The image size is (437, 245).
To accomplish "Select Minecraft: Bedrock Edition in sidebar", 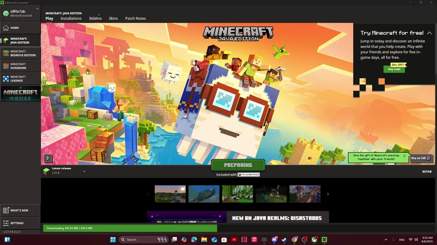I will (x=20, y=53).
